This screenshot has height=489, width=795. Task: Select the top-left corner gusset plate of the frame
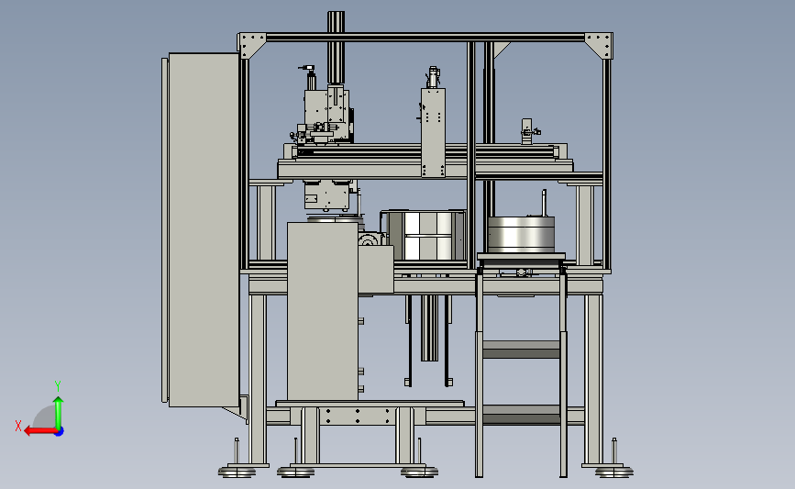(x=252, y=46)
